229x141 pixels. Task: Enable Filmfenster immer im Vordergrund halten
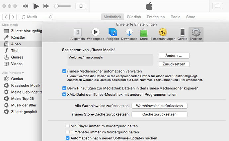point(67,132)
